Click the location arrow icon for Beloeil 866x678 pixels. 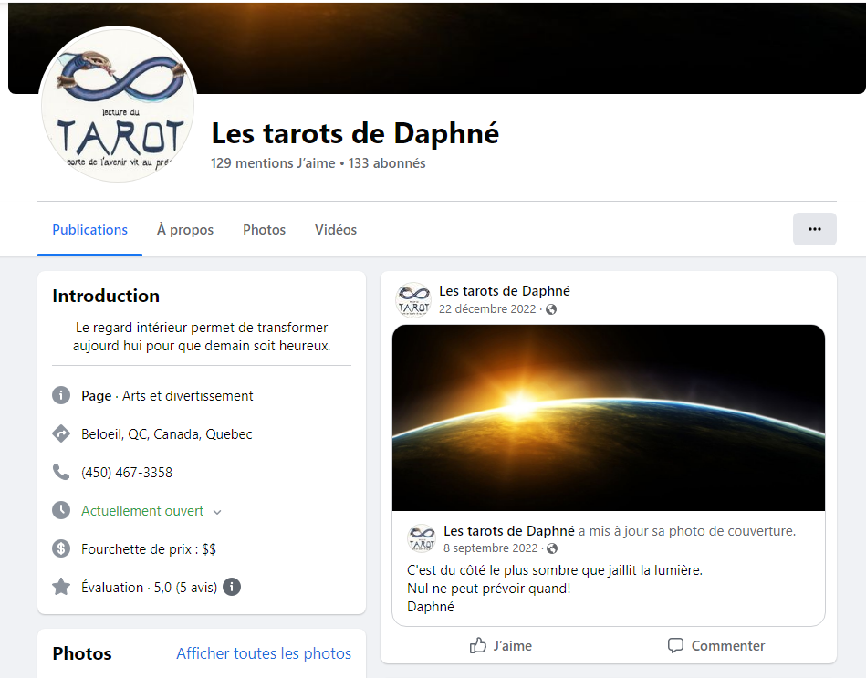61,433
